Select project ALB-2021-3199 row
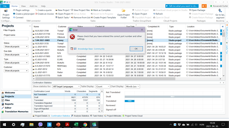This screenshot has height=128, width=229. pos(126,31)
